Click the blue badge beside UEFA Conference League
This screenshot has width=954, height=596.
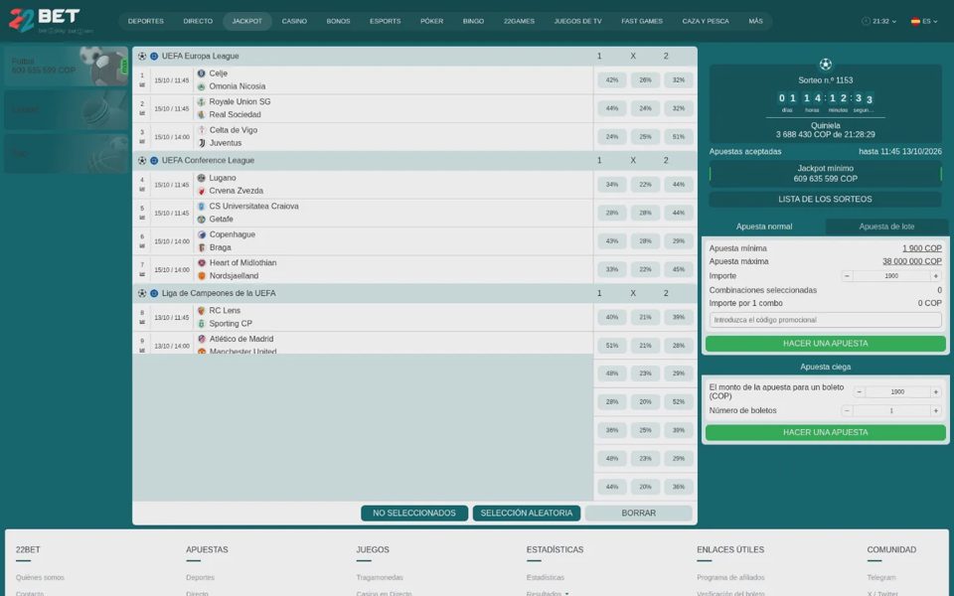pos(154,161)
